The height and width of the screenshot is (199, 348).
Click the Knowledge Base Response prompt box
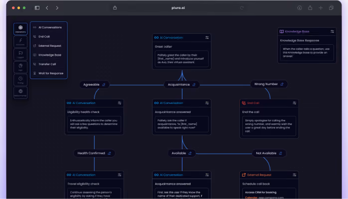[x=307, y=52]
